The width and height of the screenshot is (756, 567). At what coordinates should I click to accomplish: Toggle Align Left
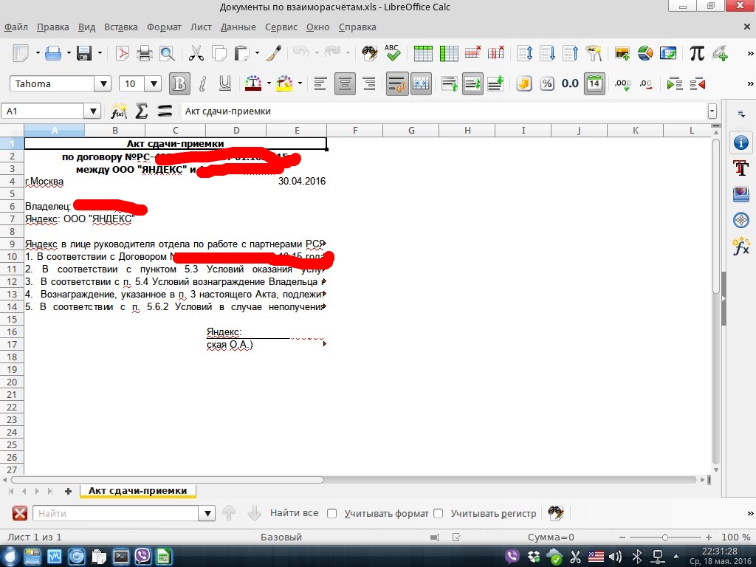point(320,84)
